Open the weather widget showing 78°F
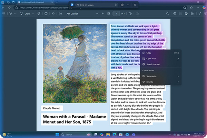207x138 pixels. [7, 135]
